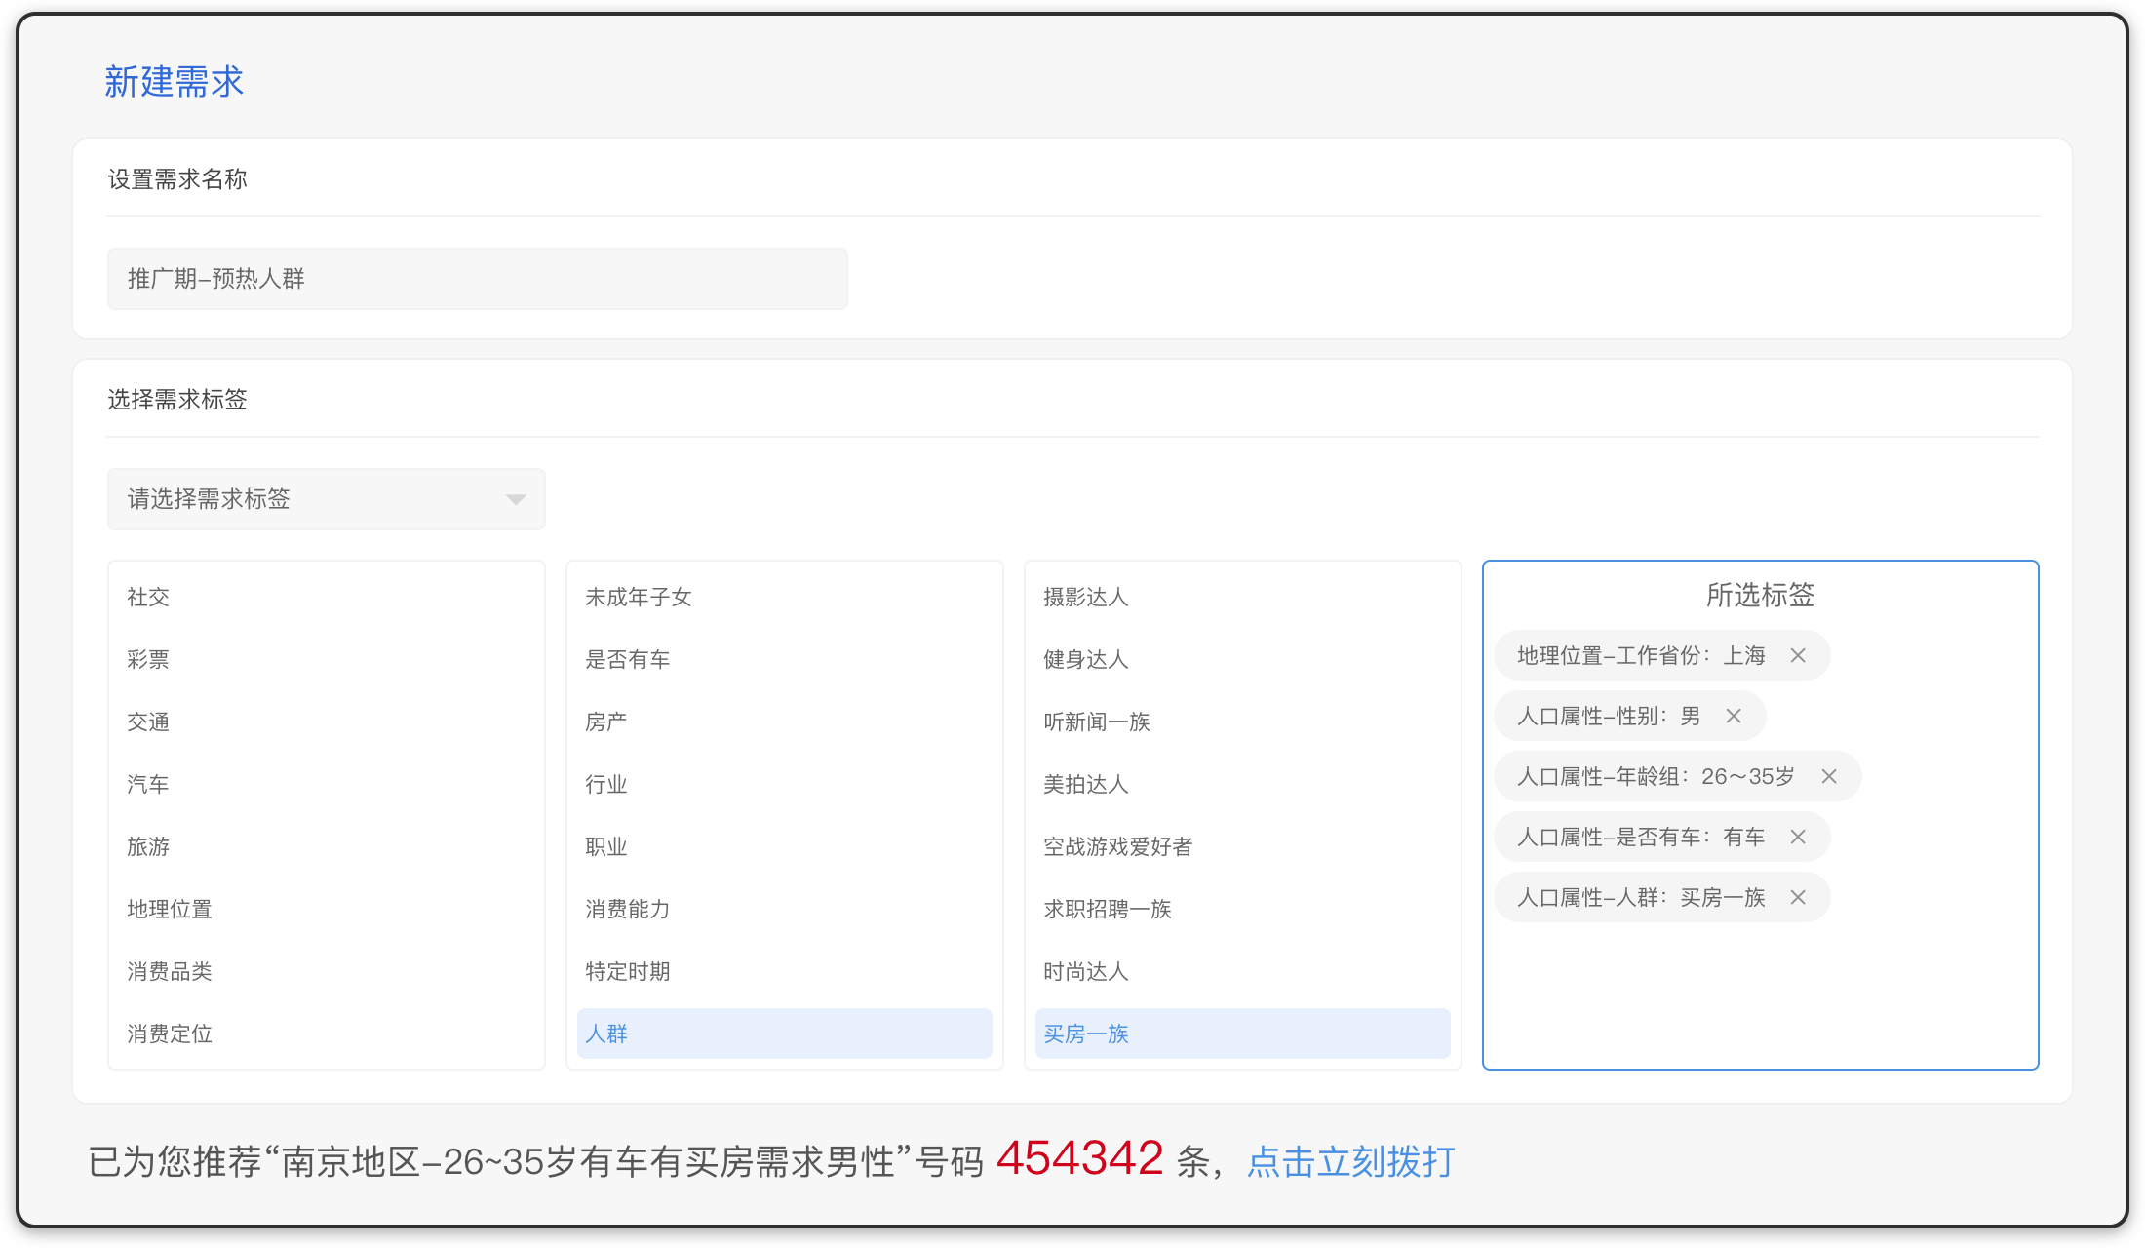Click the 新建需求 page title

pos(175,82)
